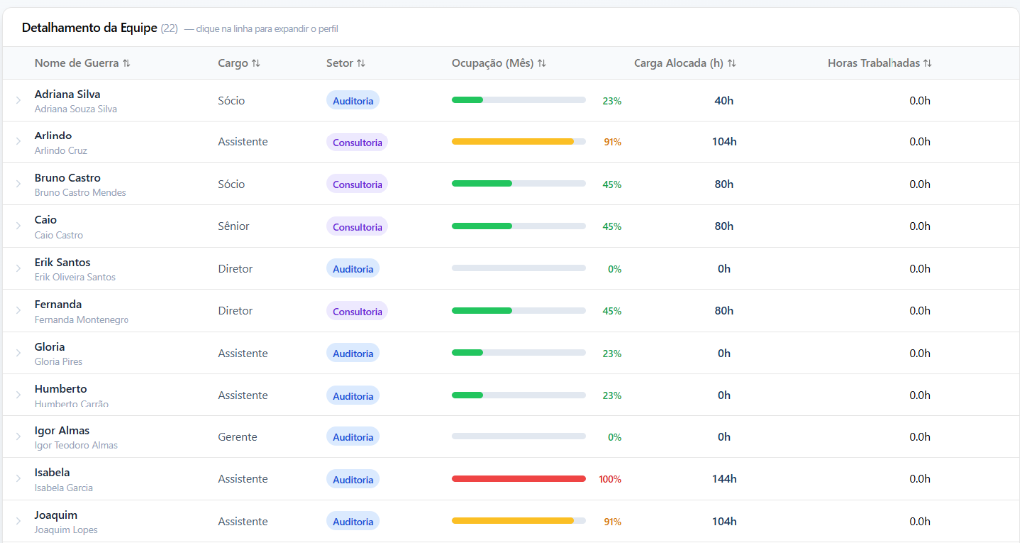Click the (22) team count

169,28
